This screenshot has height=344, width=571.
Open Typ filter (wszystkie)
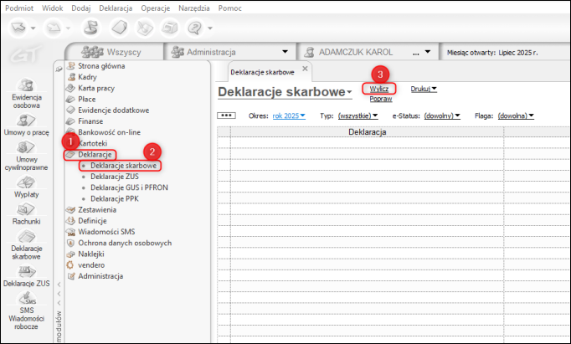pyautogui.click(x=358, y=116)
